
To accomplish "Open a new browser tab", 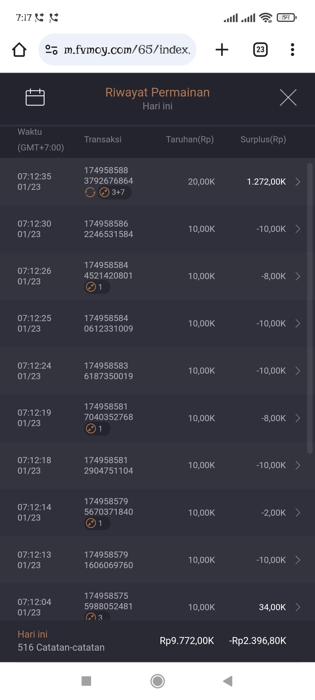I will click(x=222, y=50).
